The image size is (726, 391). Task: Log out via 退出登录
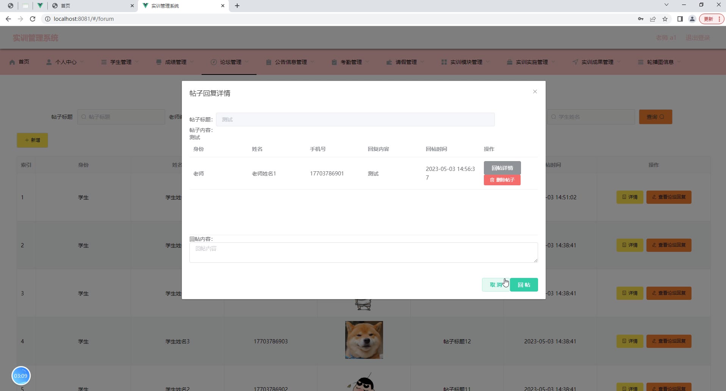coord(698,38)
